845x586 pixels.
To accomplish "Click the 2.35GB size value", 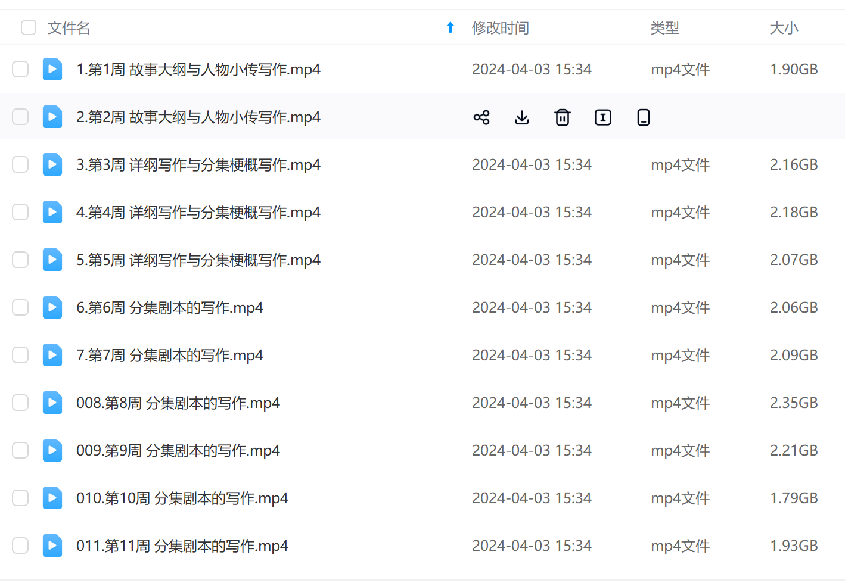I will [794, 403].
